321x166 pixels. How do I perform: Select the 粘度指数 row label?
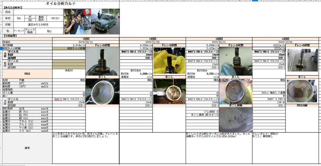pos(27,90)
